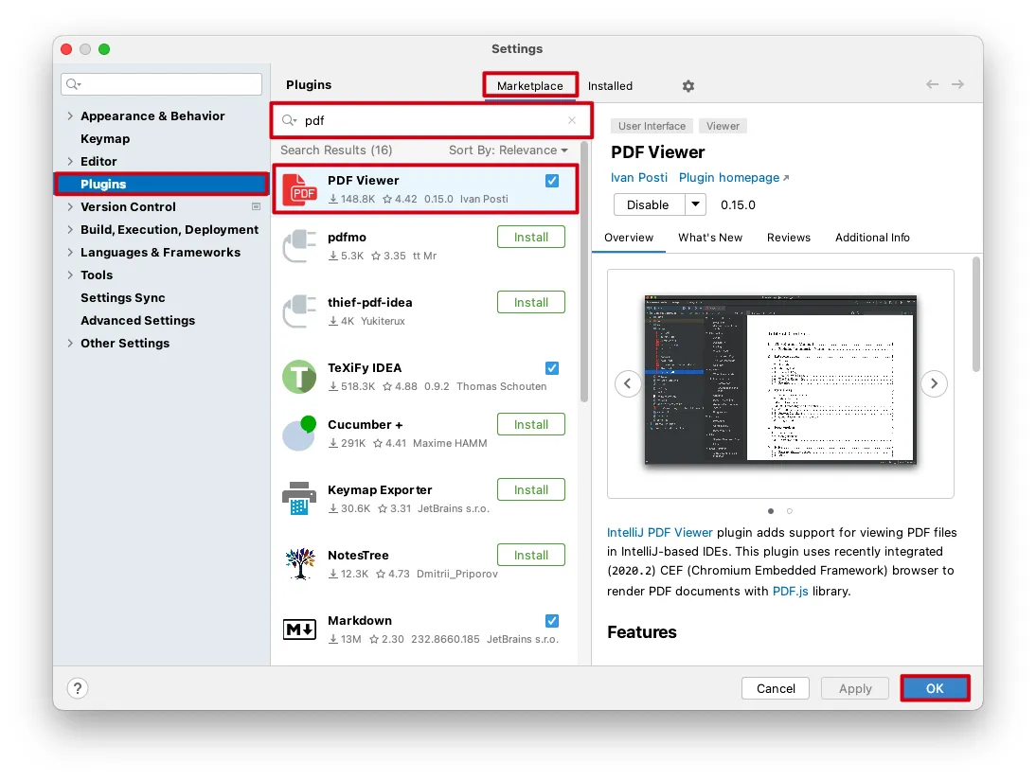This screenshot has width=1036, height=780.
Task: Click the back navigation arrow
Action: pyautogui.click(x=932, y=84)
